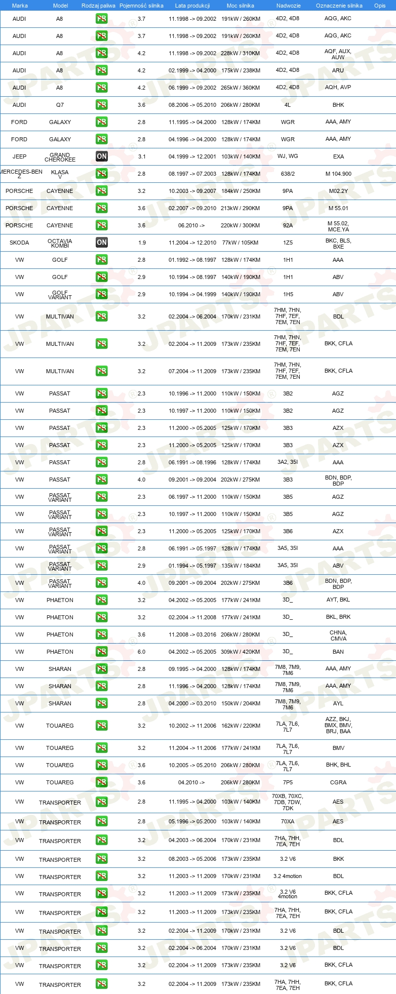Click the PB icon in Touareg AZZ, BKJ row
The width and height of the screenshot is (396, 994).
(102, 726)
